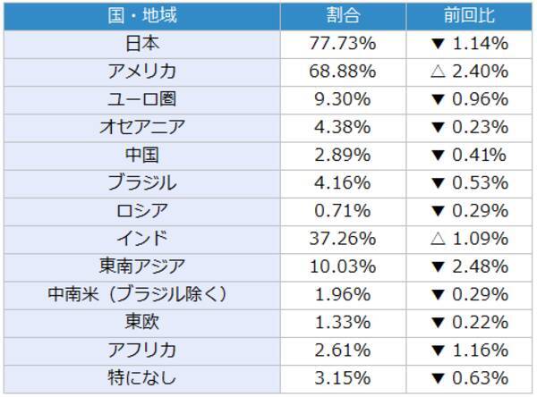Click the down triangle in the 日本 row
The image size is (537, 397).
pyautogui.click(x=437, y=43)
